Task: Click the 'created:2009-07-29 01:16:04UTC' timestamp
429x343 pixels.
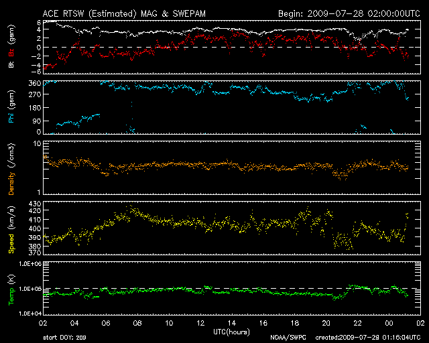Action: (x=368, y=338)
